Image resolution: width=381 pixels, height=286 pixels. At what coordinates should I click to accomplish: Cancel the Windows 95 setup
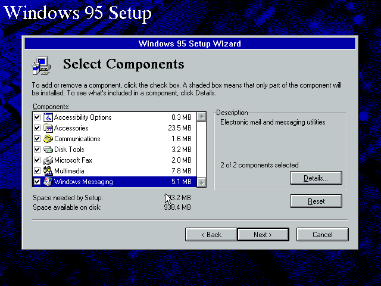[x=322, y=234]
